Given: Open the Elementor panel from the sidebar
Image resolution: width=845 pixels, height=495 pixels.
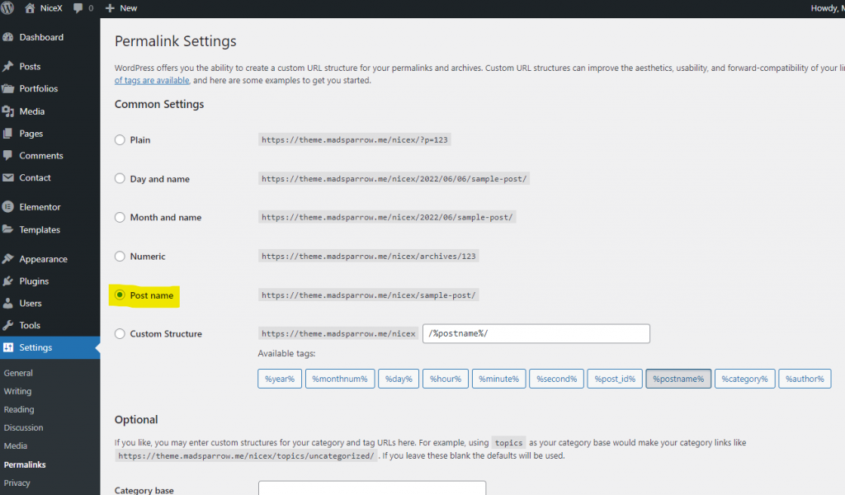Looking at the screenshot, I should tap(40, 205).
